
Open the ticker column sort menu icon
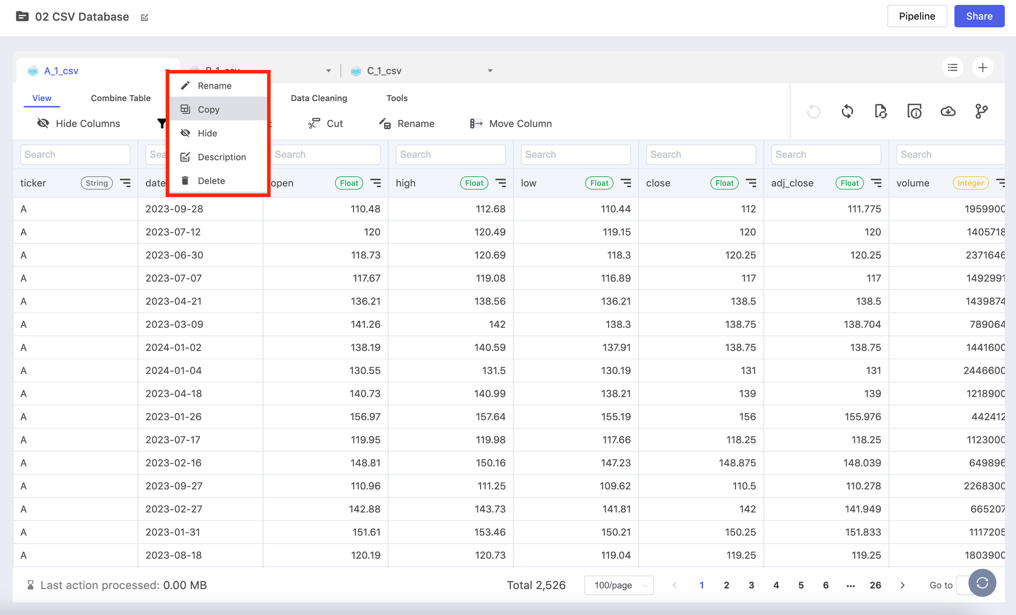click(125, 183)
